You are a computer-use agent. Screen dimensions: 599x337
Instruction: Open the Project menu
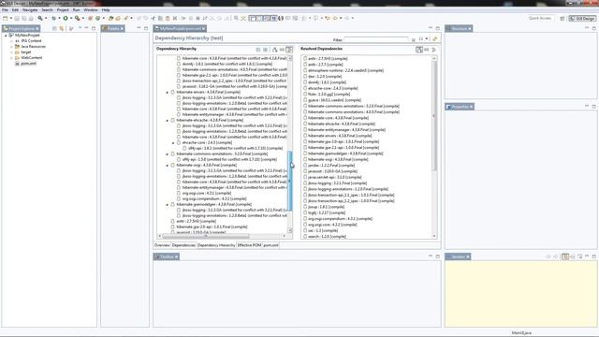tap(63, 10)
